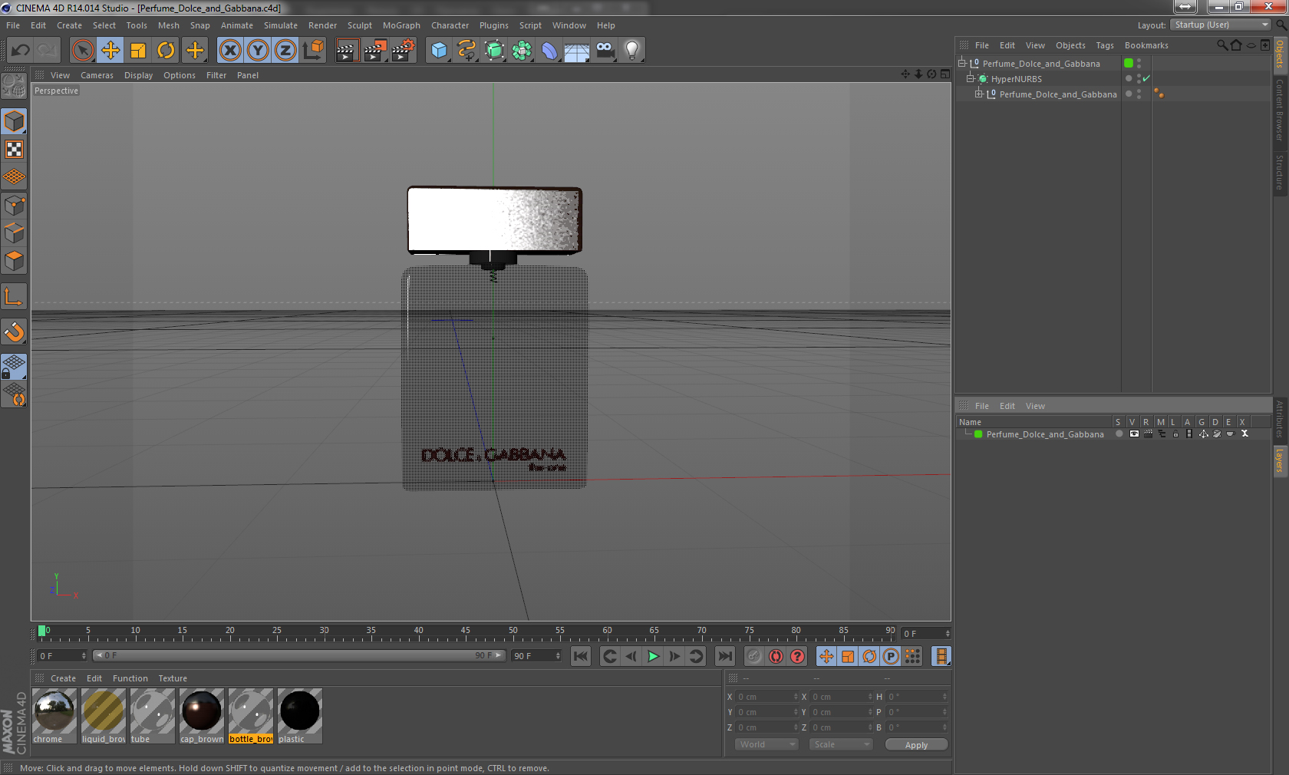This screenshot has height=775, width=1289.
Task: Add a Light object
Action: (x=632, y=51)
